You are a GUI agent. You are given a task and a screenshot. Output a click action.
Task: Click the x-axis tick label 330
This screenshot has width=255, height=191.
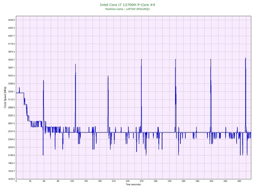170,181
